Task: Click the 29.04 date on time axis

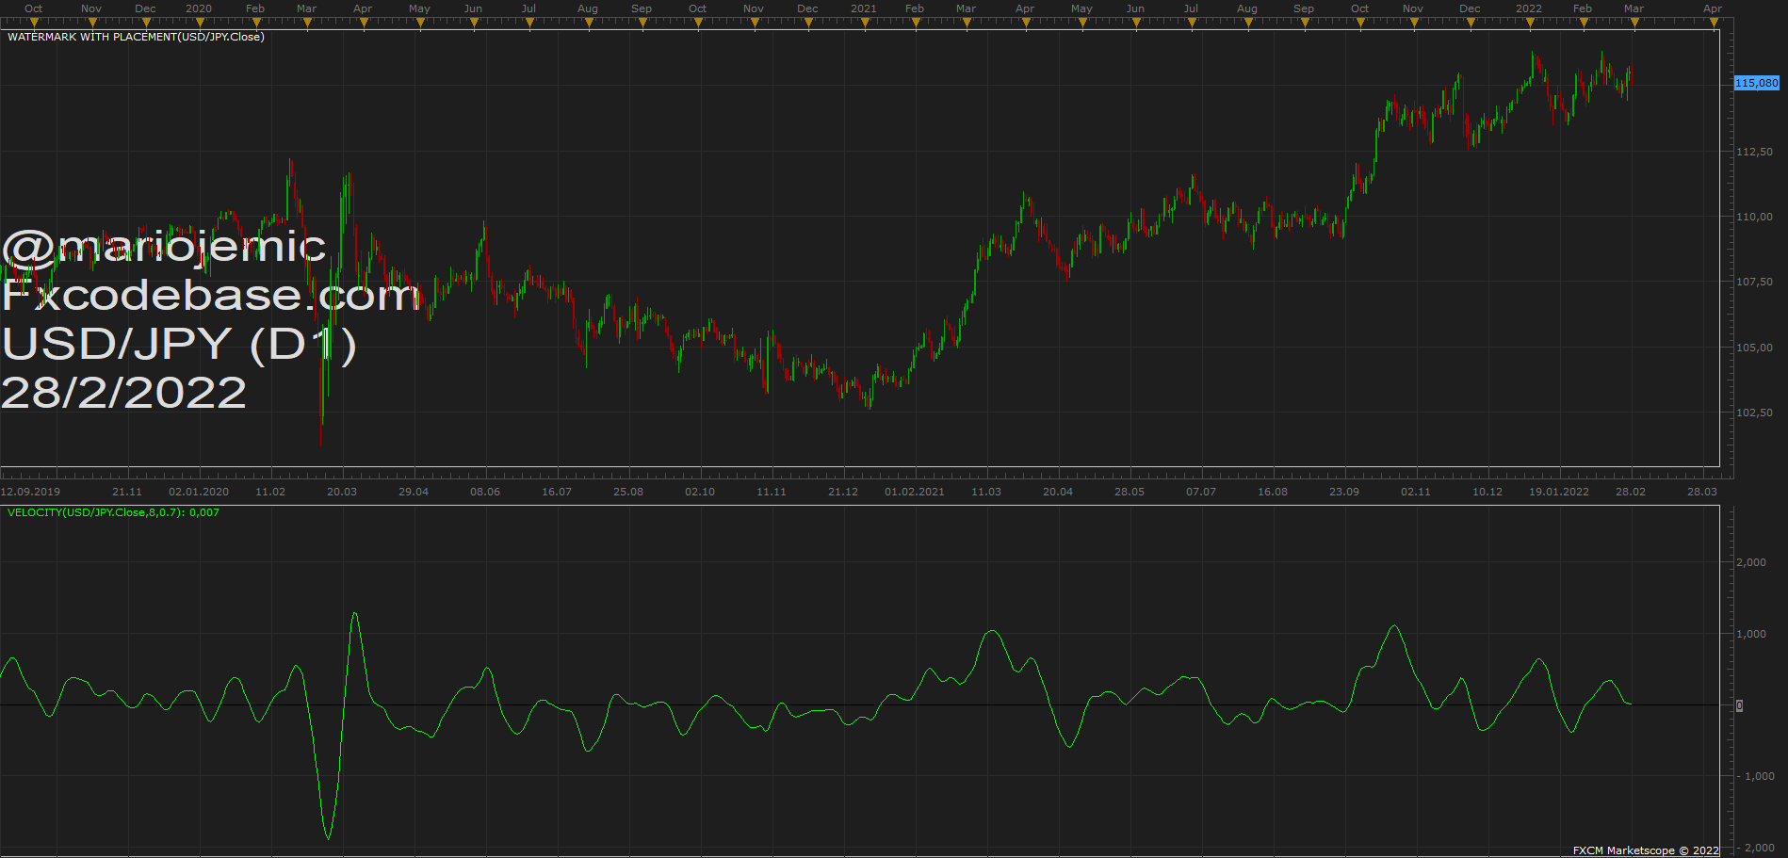Action: click(414, 492)
